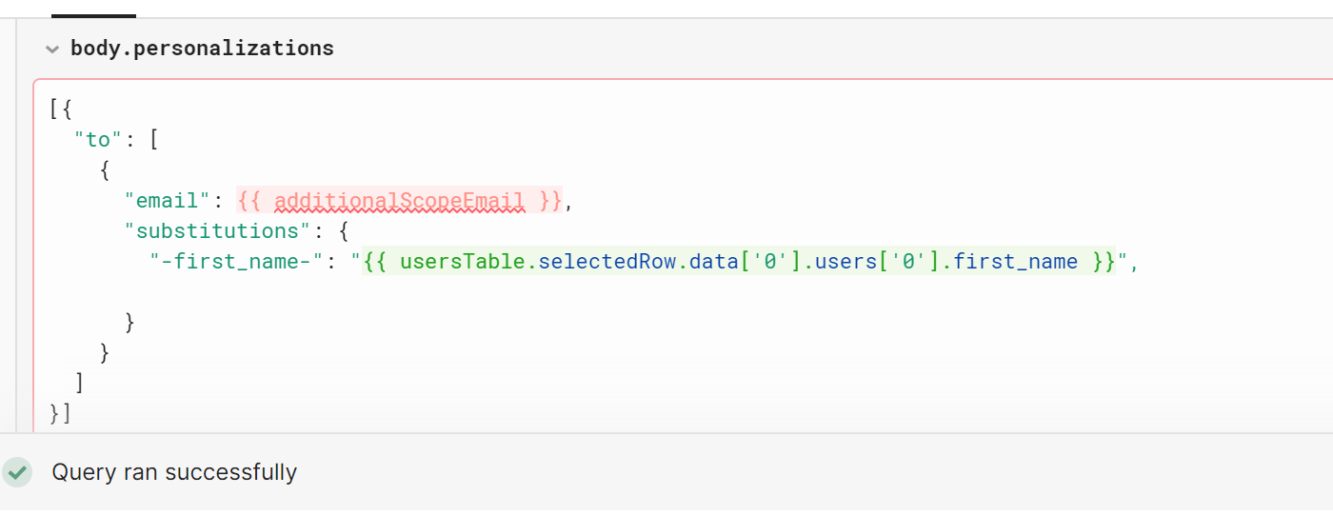This screenshot has width=1333, height=516.
Task: Click the body.personalizations header label
Action: coord(202,49)
